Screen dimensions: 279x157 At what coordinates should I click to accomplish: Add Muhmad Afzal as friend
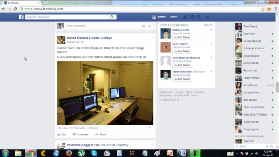click(182, 38)
